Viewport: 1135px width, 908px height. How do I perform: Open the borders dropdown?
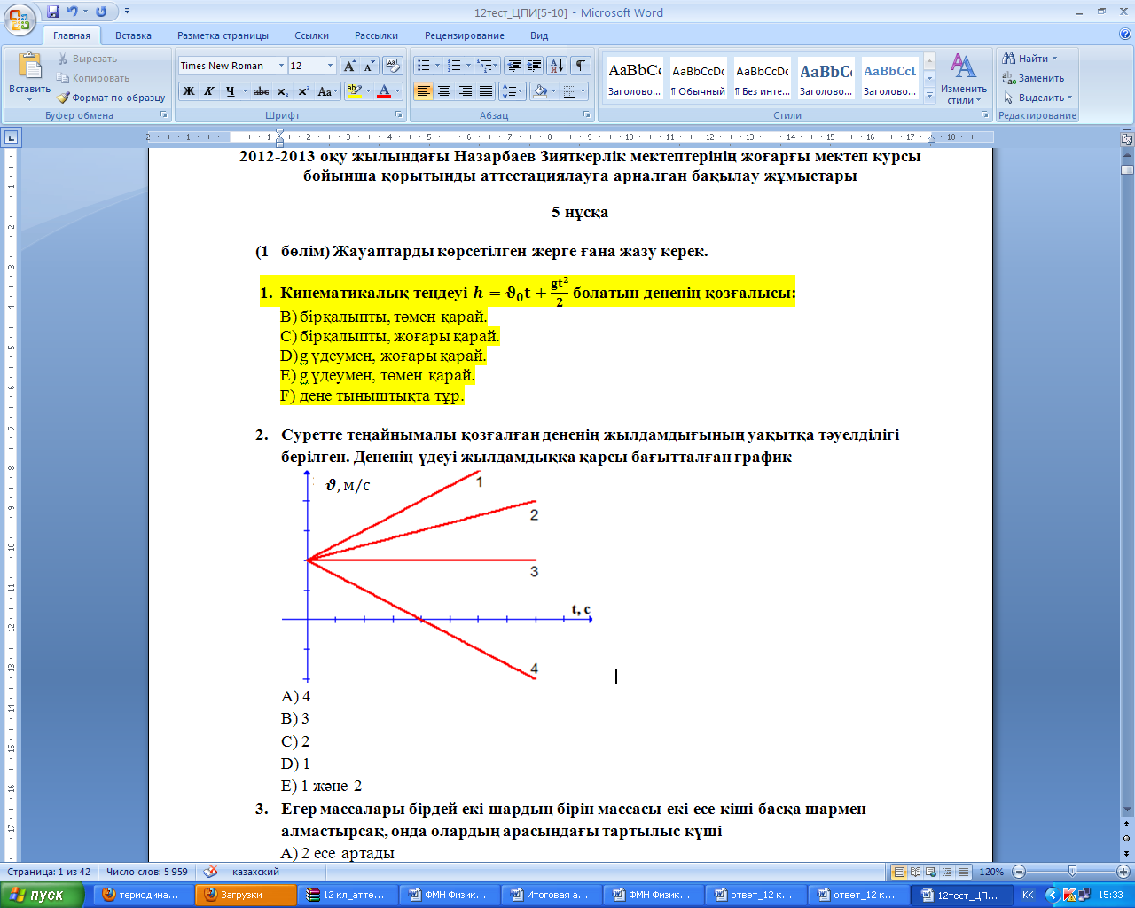[x=583, y=91]
